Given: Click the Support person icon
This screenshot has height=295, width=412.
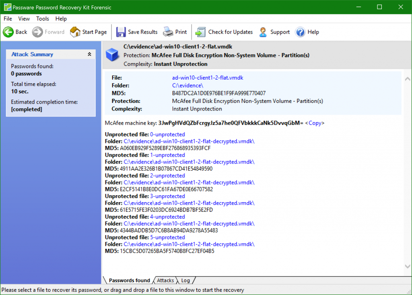Looking at the screenshot, I should pyautogui.click(x=263, y=32).
